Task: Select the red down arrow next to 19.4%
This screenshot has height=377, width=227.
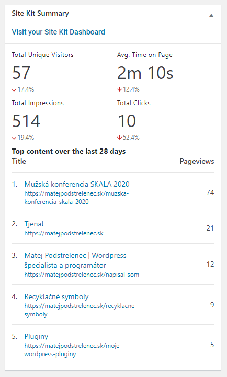Action: coord(14,138)
